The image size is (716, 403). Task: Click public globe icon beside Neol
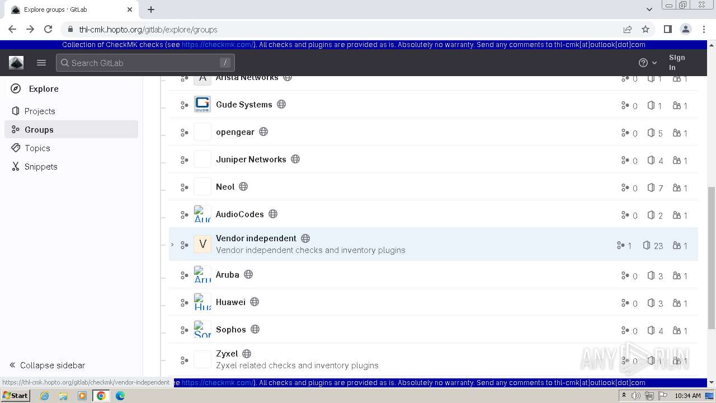(x=243, y=186)
